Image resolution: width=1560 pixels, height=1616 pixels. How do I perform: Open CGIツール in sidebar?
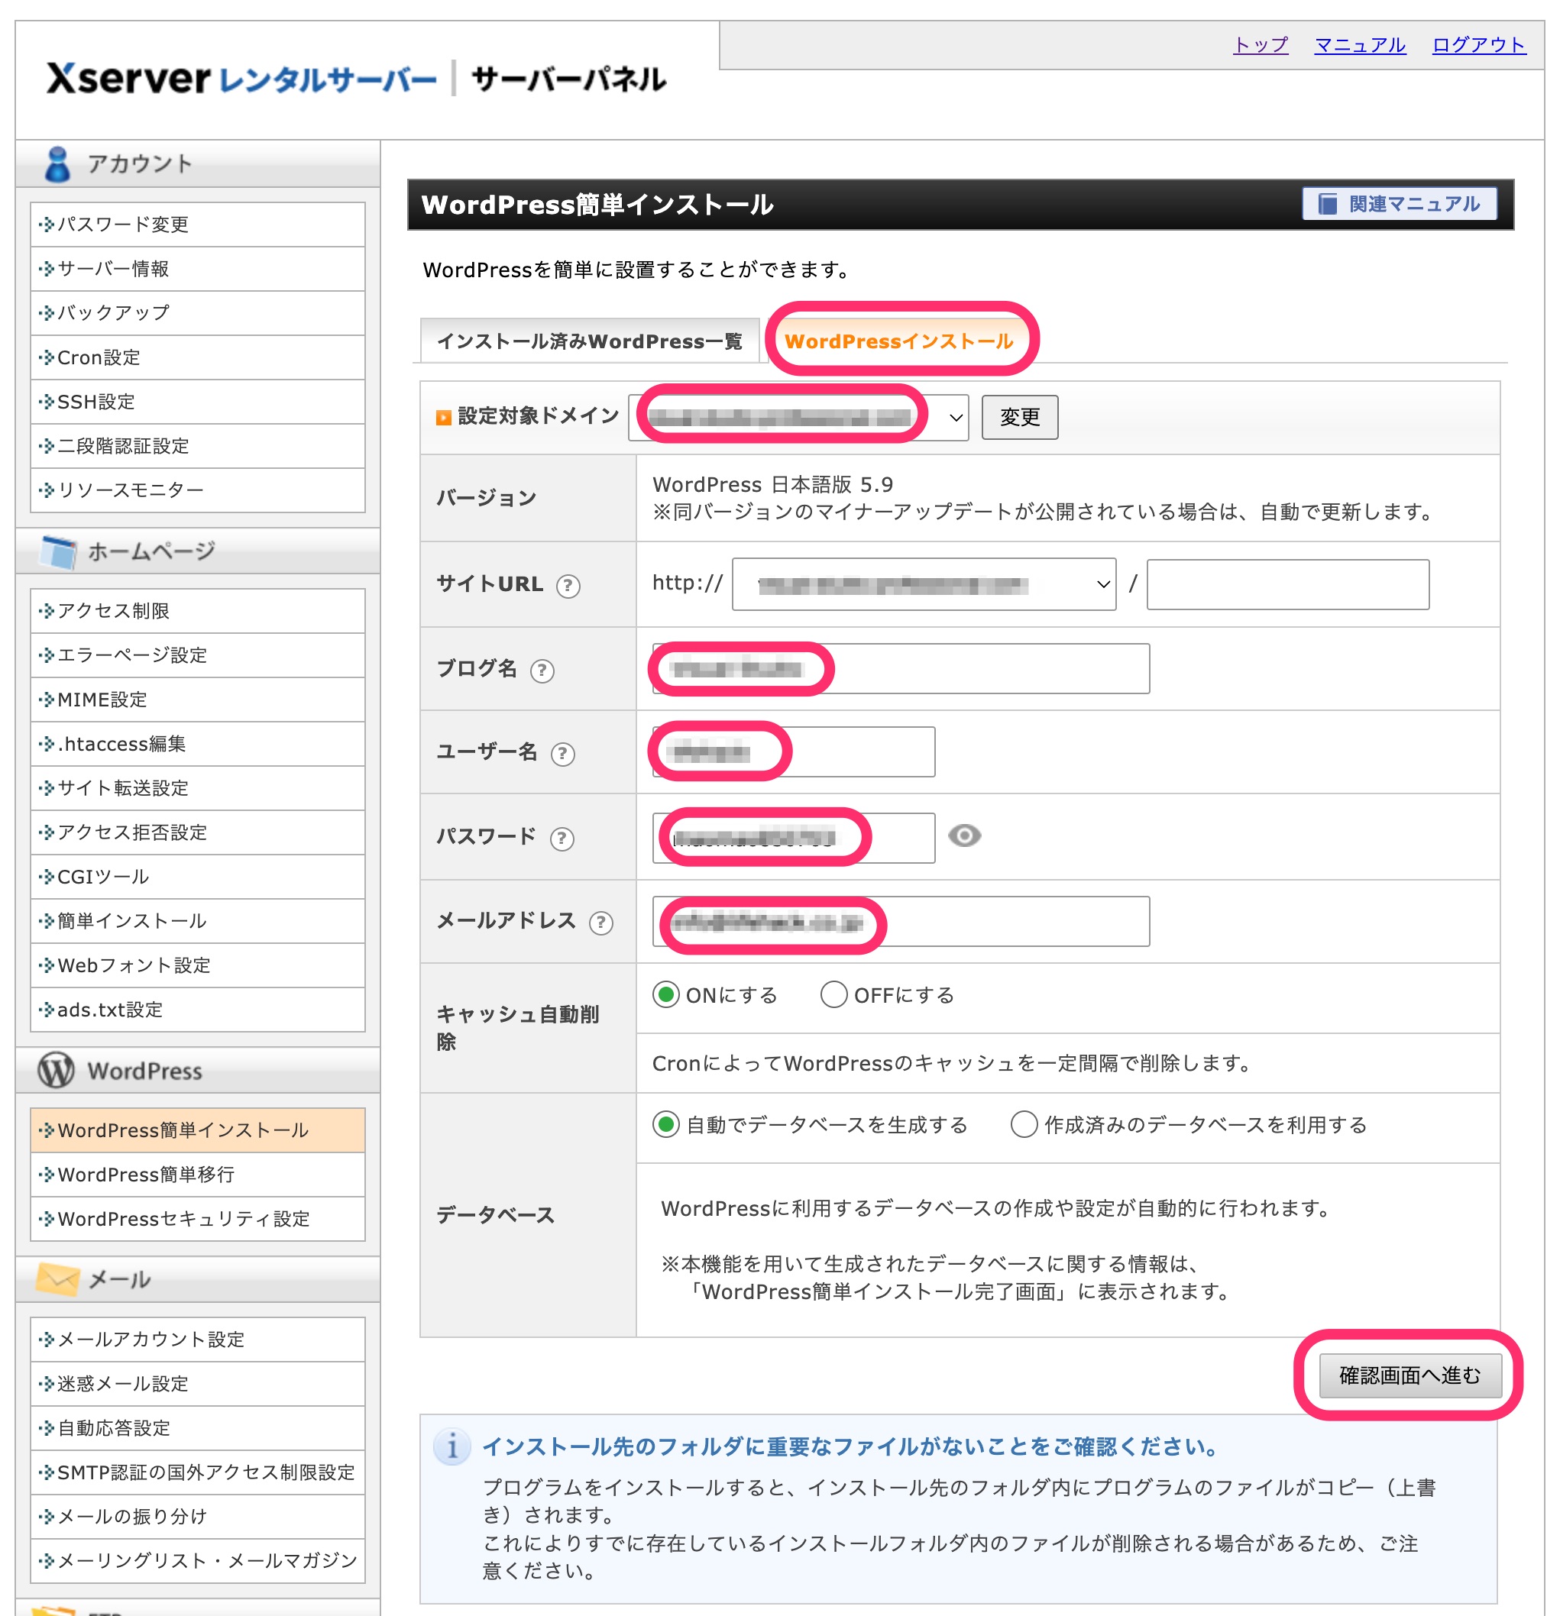tap(198, 877)
